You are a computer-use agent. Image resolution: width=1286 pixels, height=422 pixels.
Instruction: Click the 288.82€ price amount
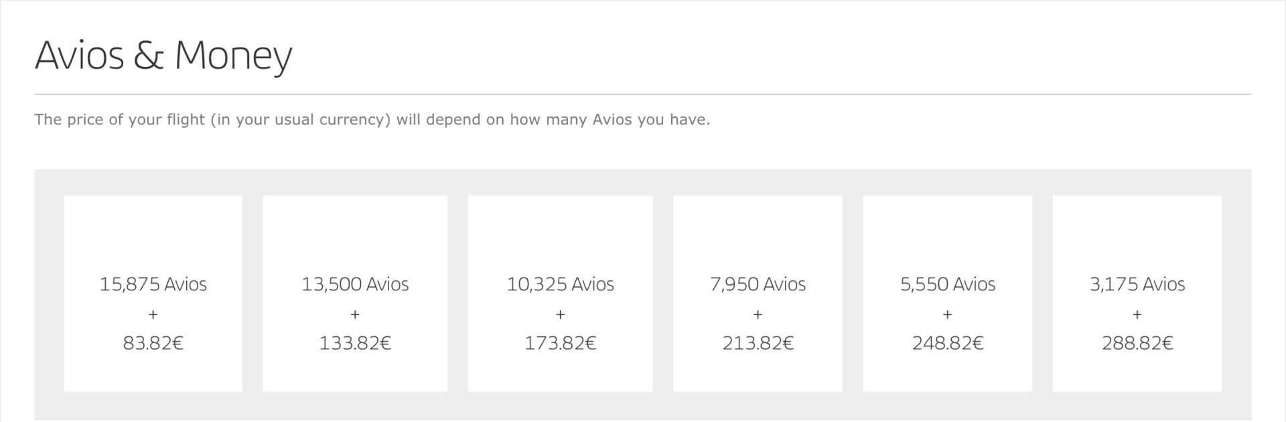point(1137,343)
